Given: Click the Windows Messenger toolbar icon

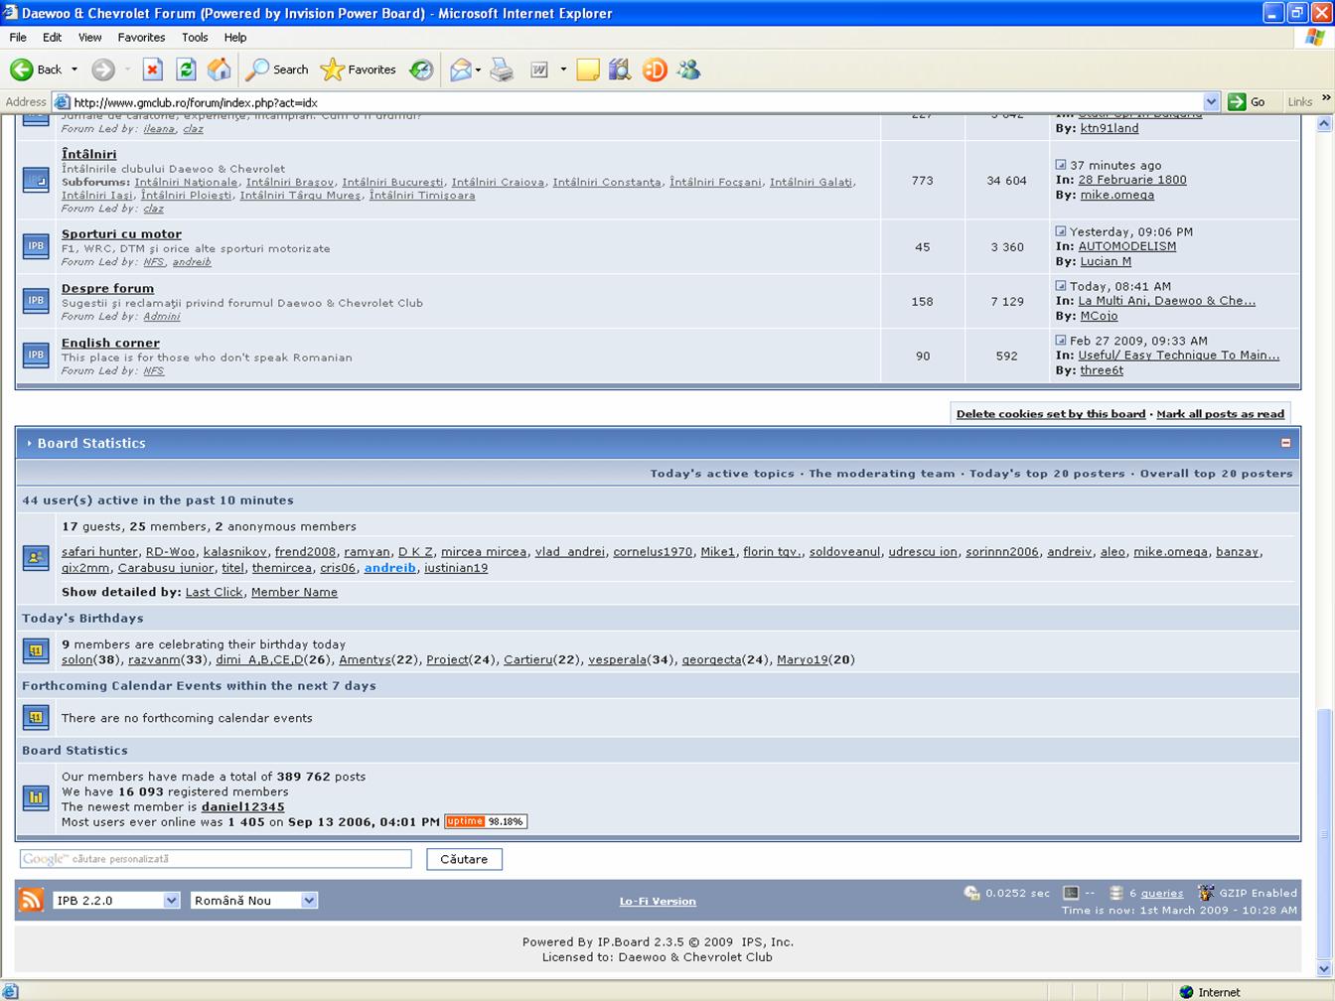Looking at the screenshot, I should point(688,70).
